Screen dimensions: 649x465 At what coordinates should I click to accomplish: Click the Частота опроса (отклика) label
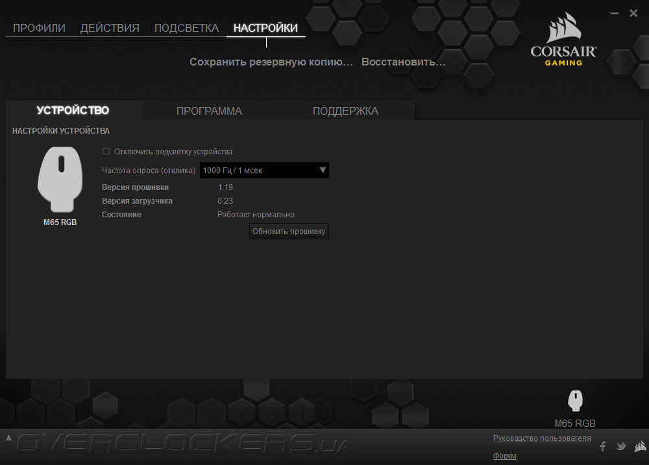click(149, 171)
